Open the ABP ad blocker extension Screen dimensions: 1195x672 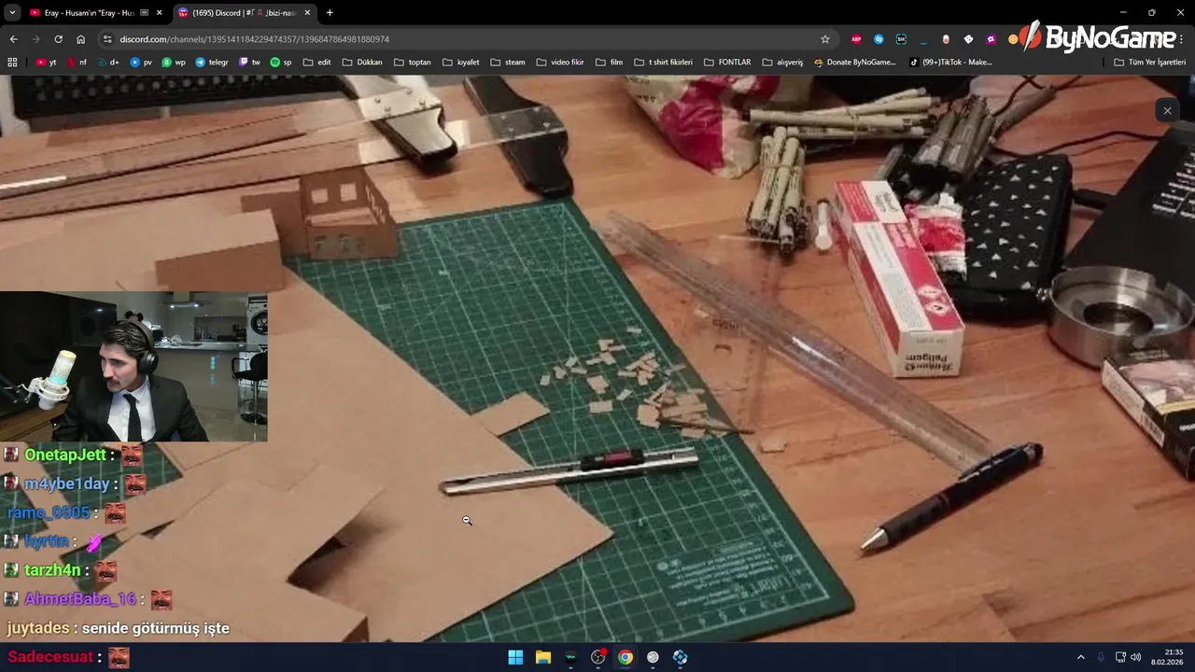click(x=856, y=39)
